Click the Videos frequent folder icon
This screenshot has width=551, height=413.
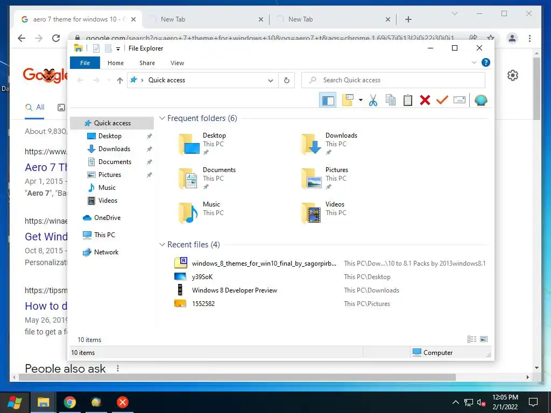pyautogui.click(x=312, y=213)
